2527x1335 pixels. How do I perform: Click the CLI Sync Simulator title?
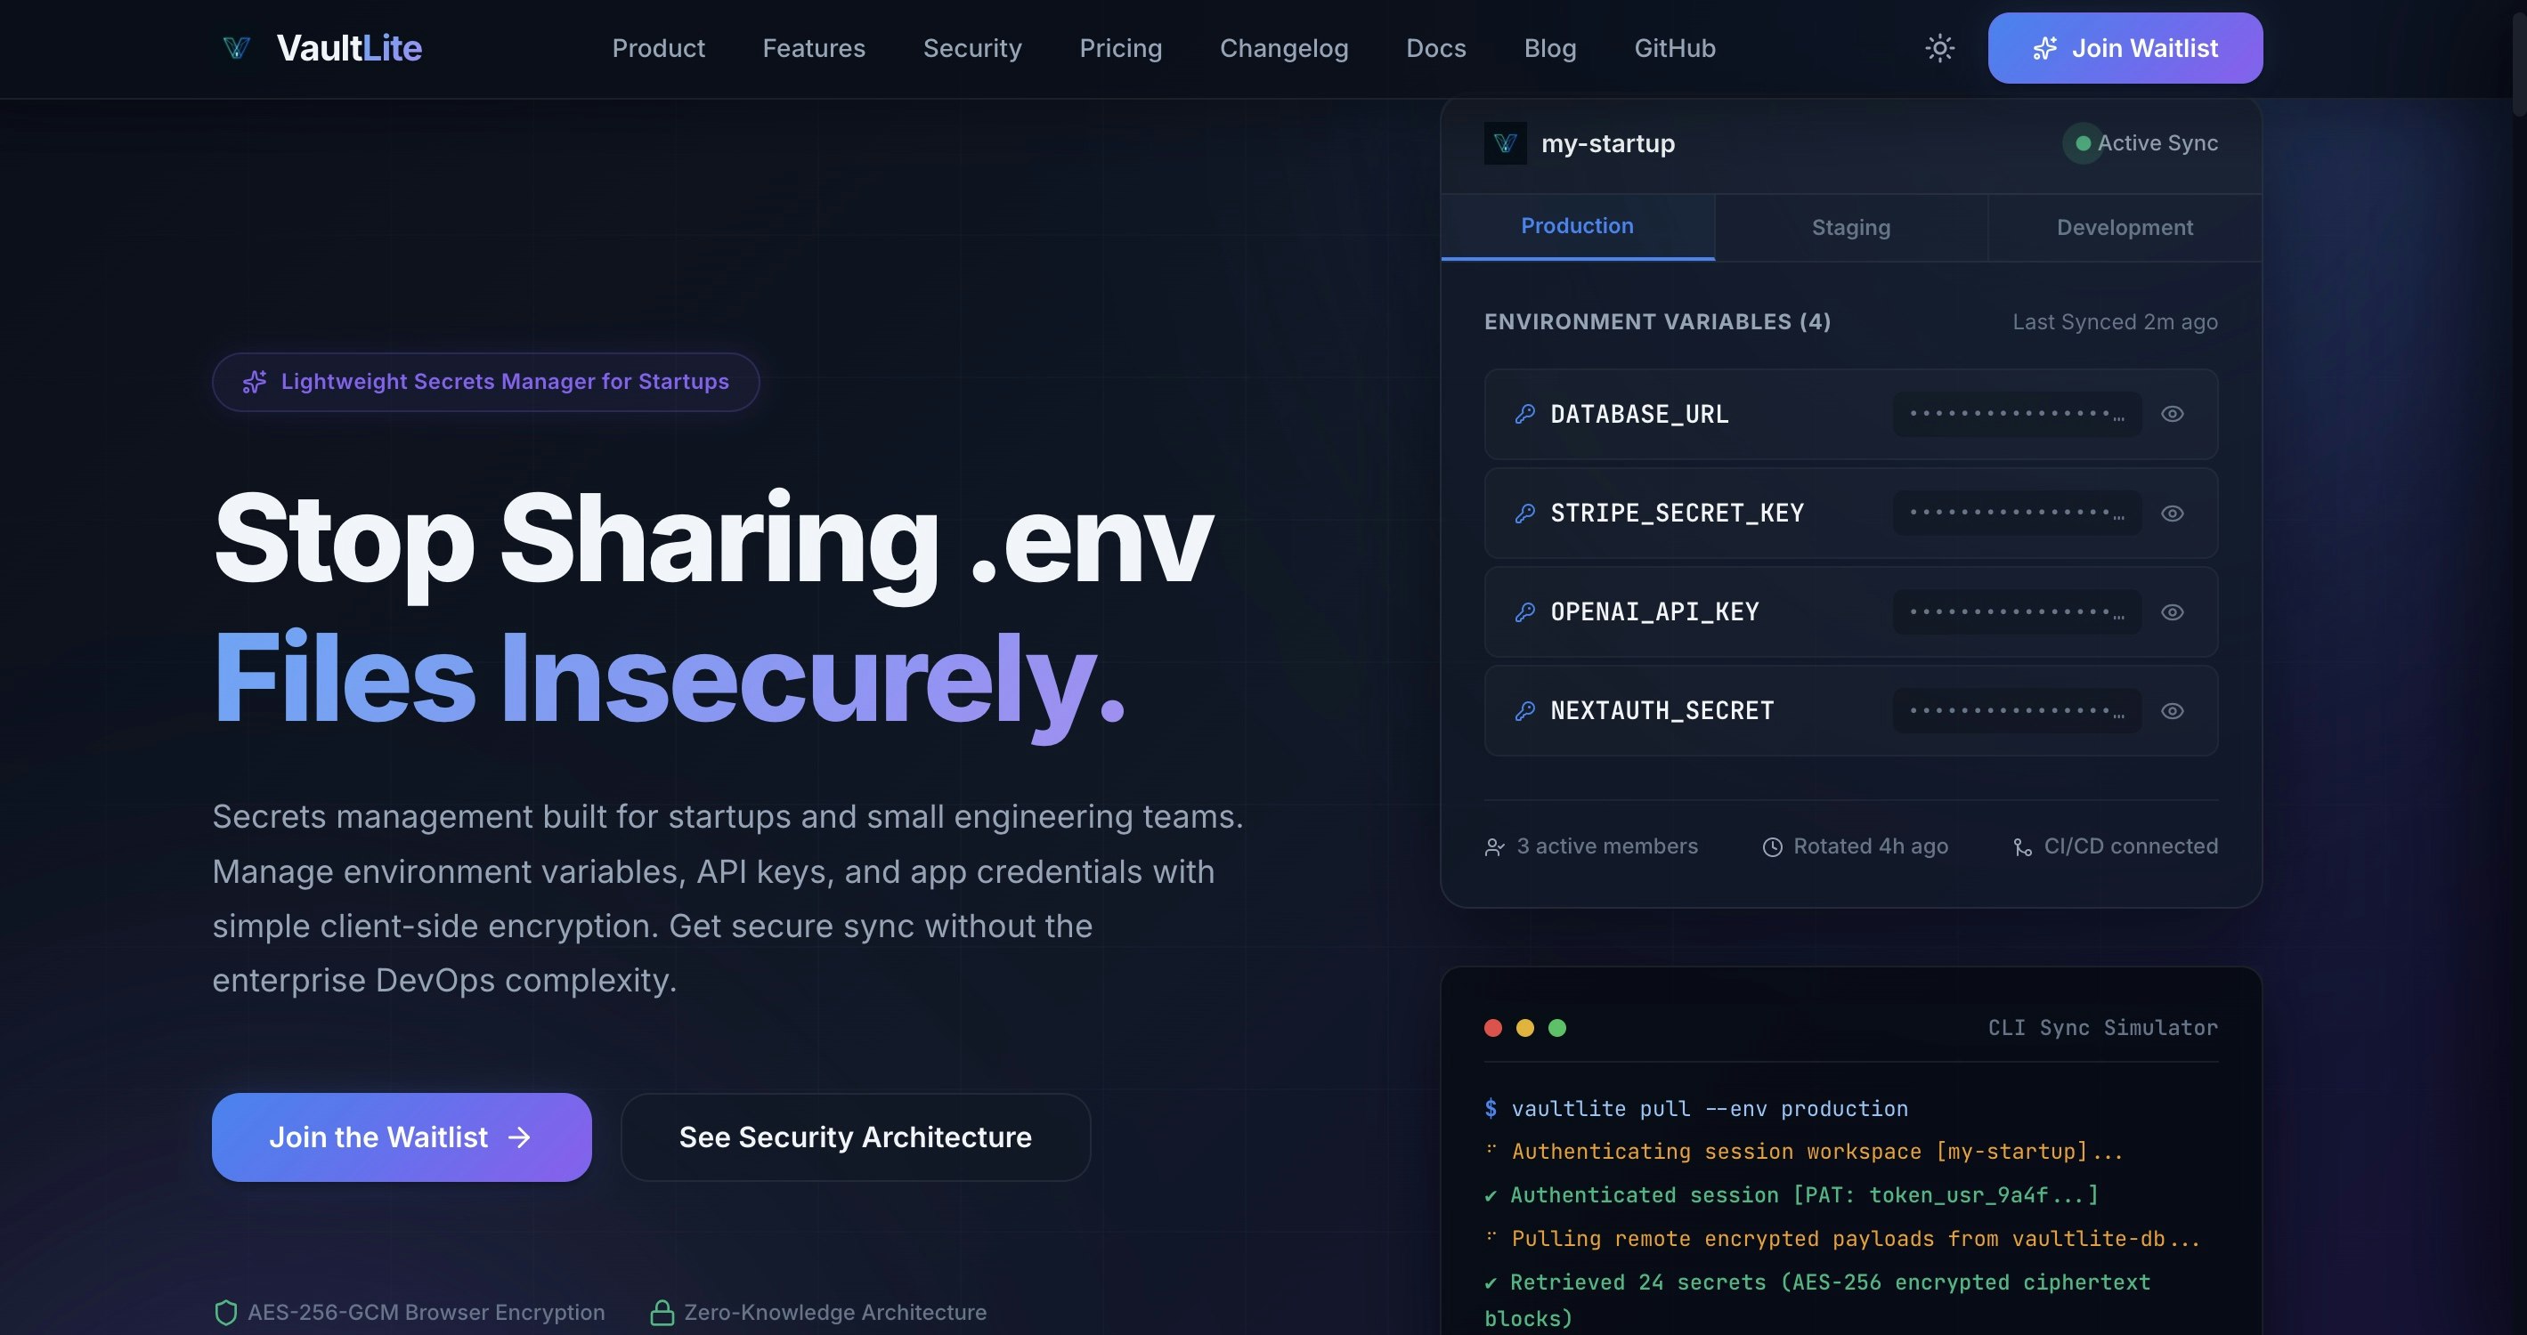pos(2102,1027)
